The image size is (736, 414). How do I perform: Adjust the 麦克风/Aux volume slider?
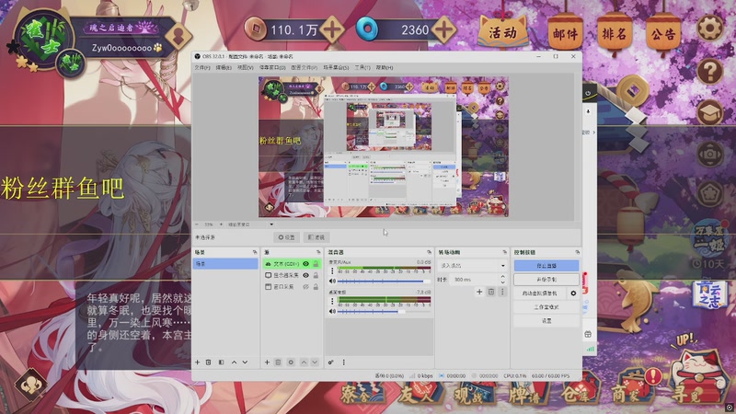coord(384,282)
